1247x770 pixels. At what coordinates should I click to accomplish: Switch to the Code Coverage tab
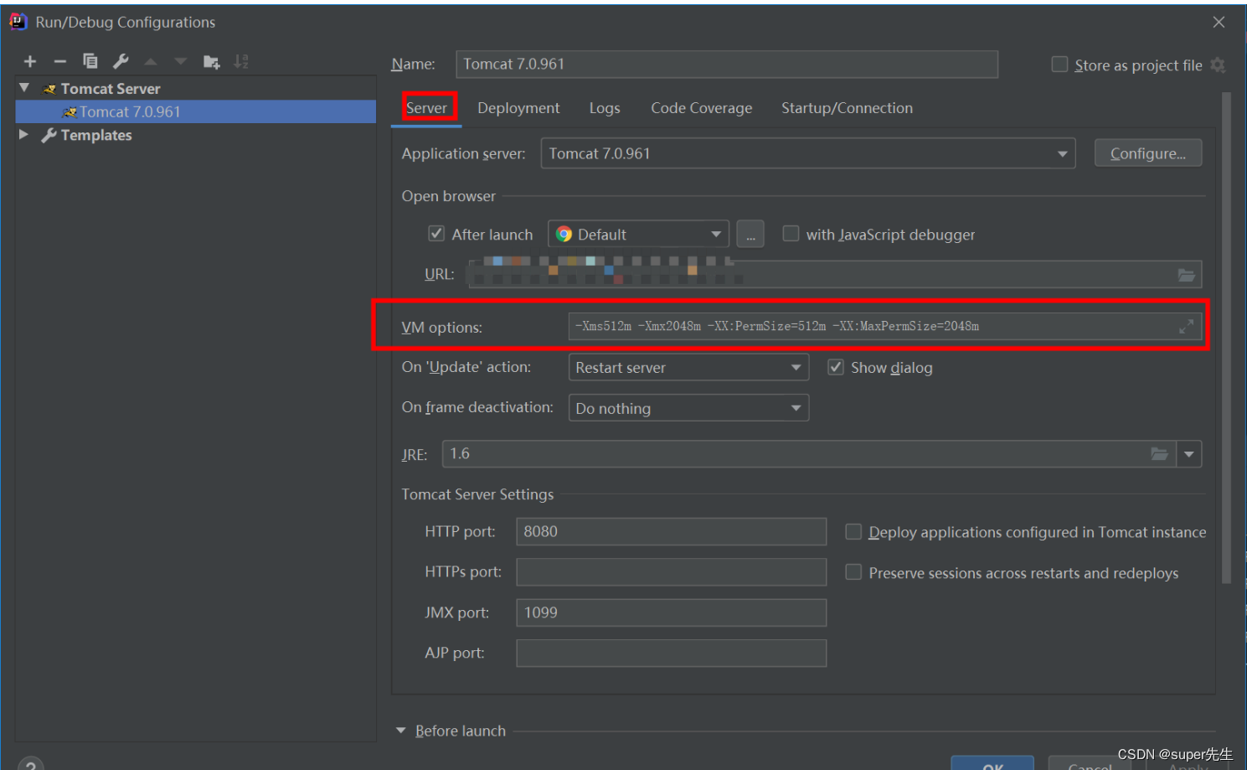click(x=702, y=108)
